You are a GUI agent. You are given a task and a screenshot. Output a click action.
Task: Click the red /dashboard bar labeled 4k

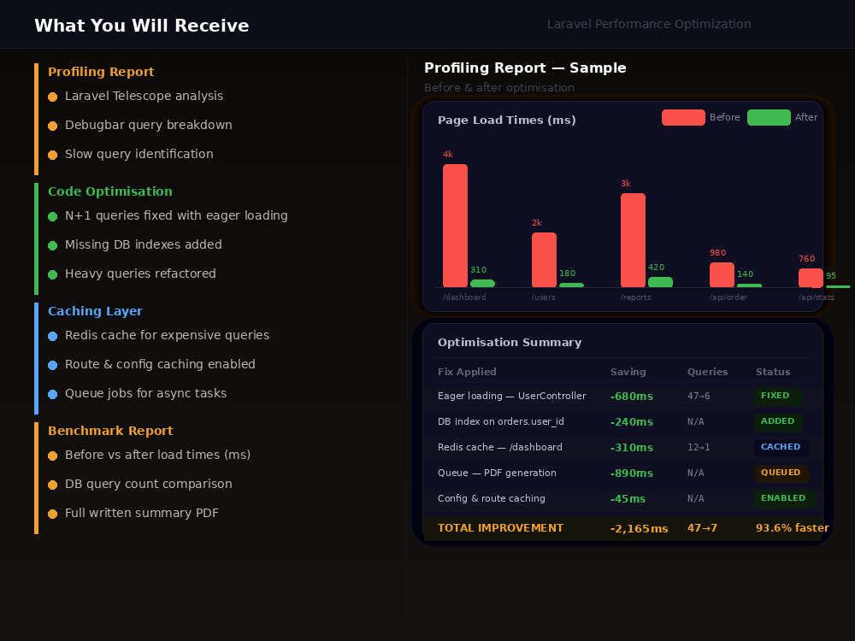coord(456,226)
